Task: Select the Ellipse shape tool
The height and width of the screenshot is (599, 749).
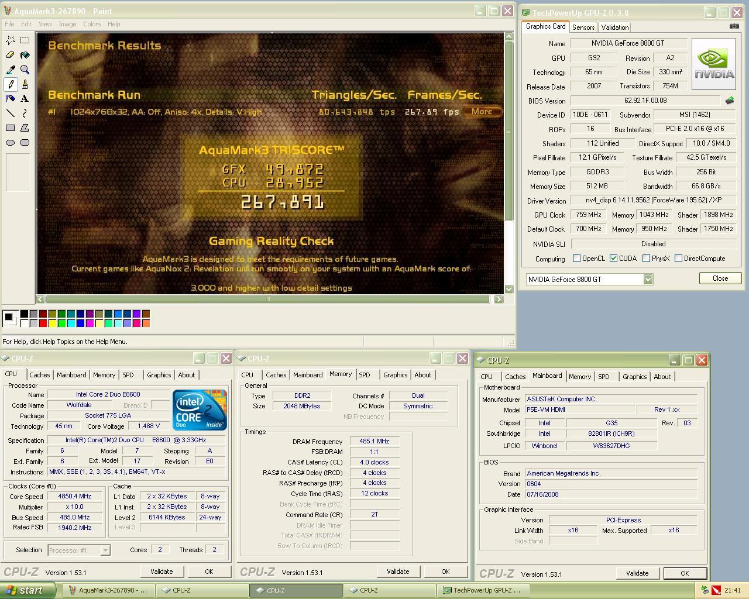Action: click(11, 143)
